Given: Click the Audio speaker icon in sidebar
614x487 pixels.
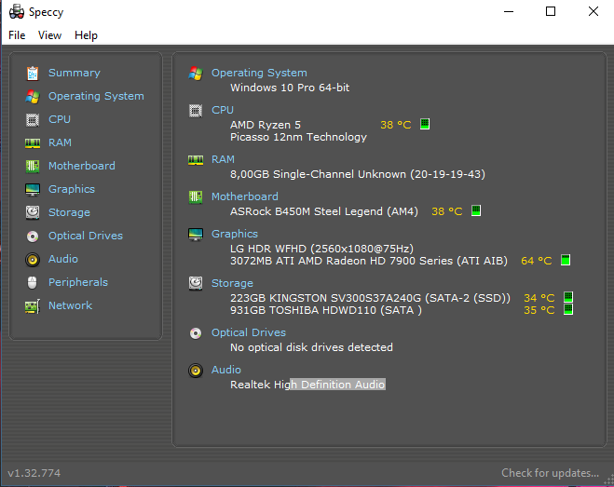Looking at the screenshot, I should (x=33, y=260).
